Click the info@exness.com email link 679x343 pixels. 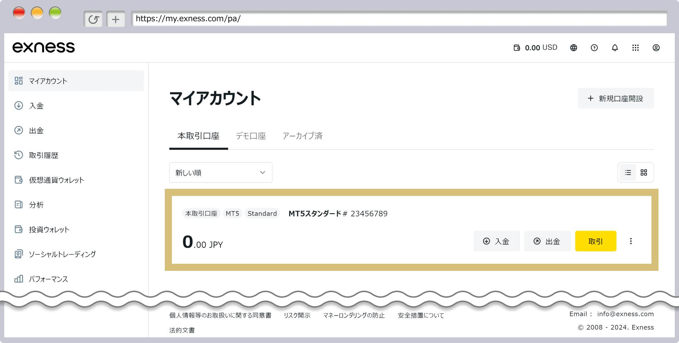(625, 314)
